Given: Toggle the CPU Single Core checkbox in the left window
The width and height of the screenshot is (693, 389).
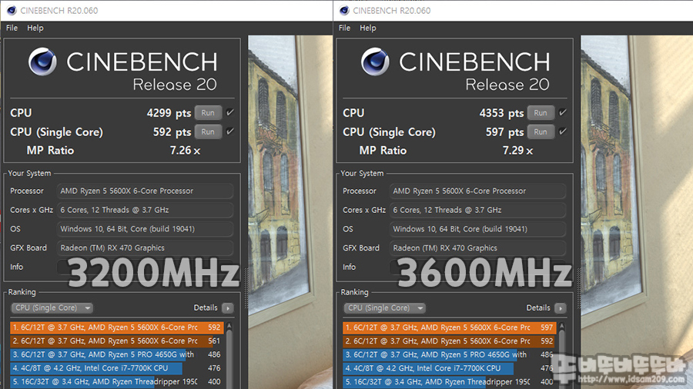Looking at the screenshot, I should [229, 131].
